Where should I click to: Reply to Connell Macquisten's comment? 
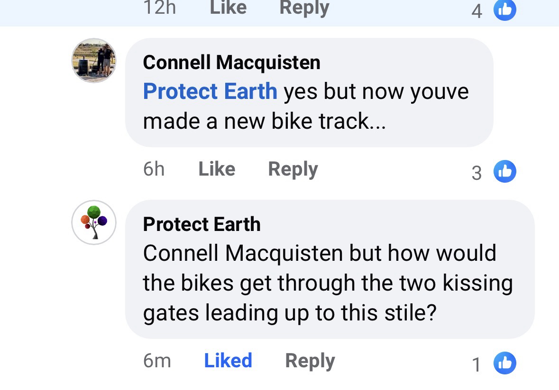[293, 169]
